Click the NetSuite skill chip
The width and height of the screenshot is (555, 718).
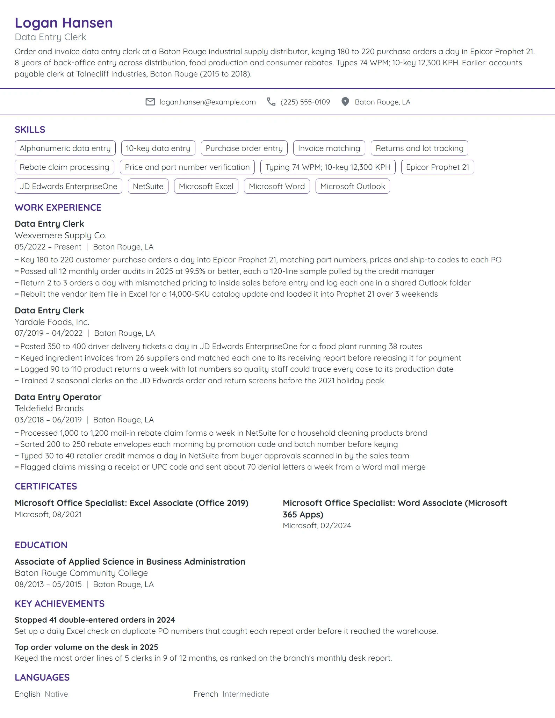click(148, 186)
